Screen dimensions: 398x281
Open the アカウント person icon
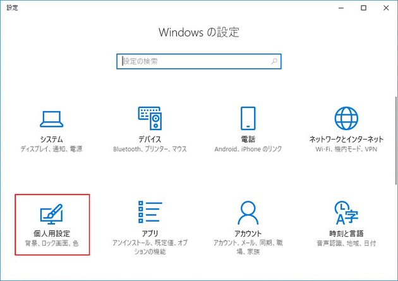(x=248, y=213)
